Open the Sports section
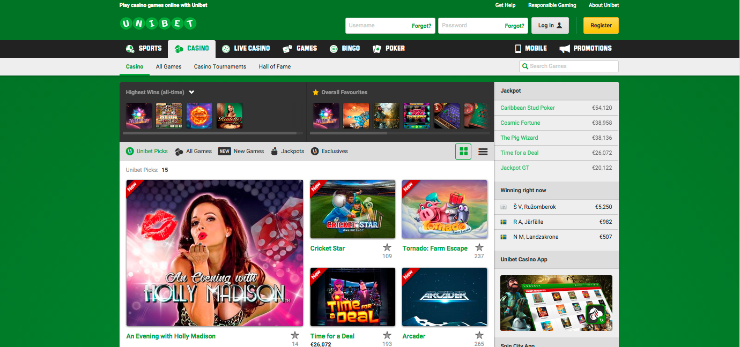This screenshot has width=740, height=347. [x=144, y=49]
